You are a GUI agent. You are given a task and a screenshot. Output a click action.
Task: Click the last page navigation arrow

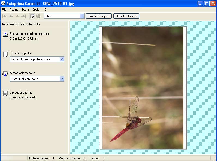(23, 16)
